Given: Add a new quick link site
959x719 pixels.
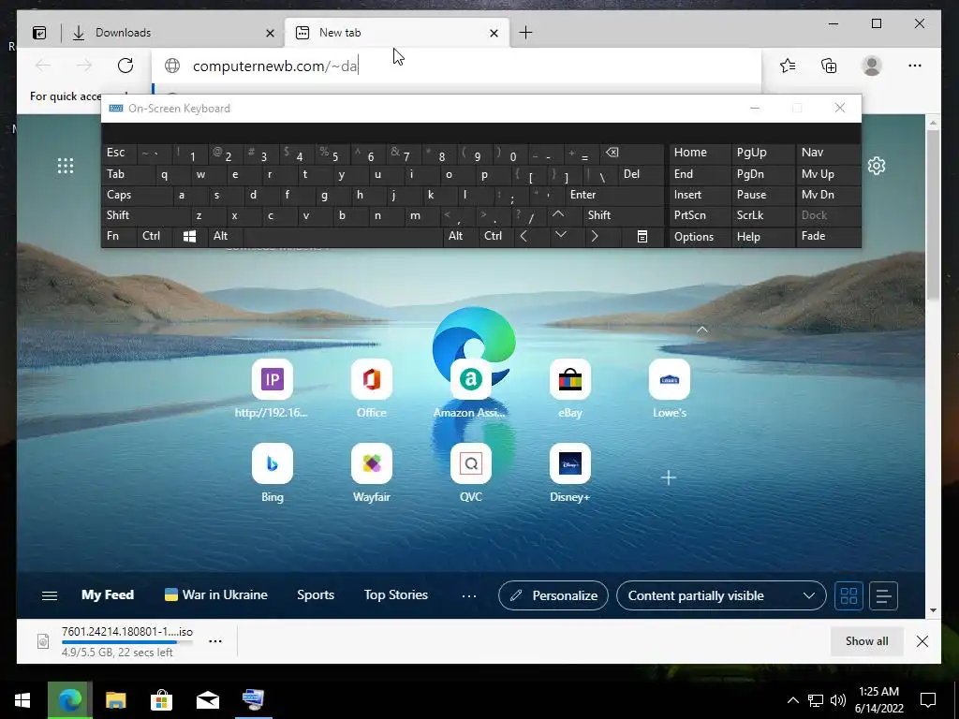Looking at the screenshot, I should pos(669,477).
